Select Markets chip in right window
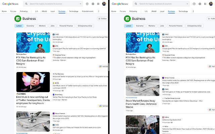Image resolution: width=215 pixels, height=134 pixels. coord(152,26)
